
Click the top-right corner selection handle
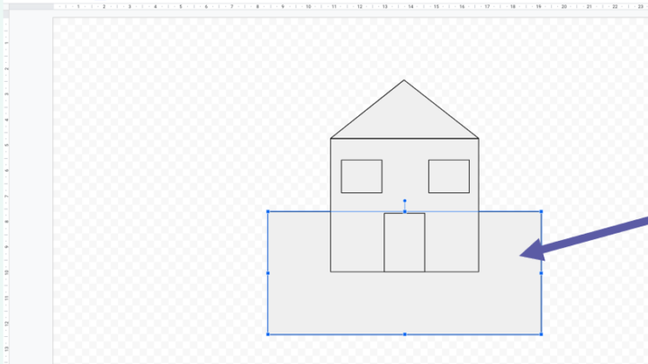pos(542,211)
